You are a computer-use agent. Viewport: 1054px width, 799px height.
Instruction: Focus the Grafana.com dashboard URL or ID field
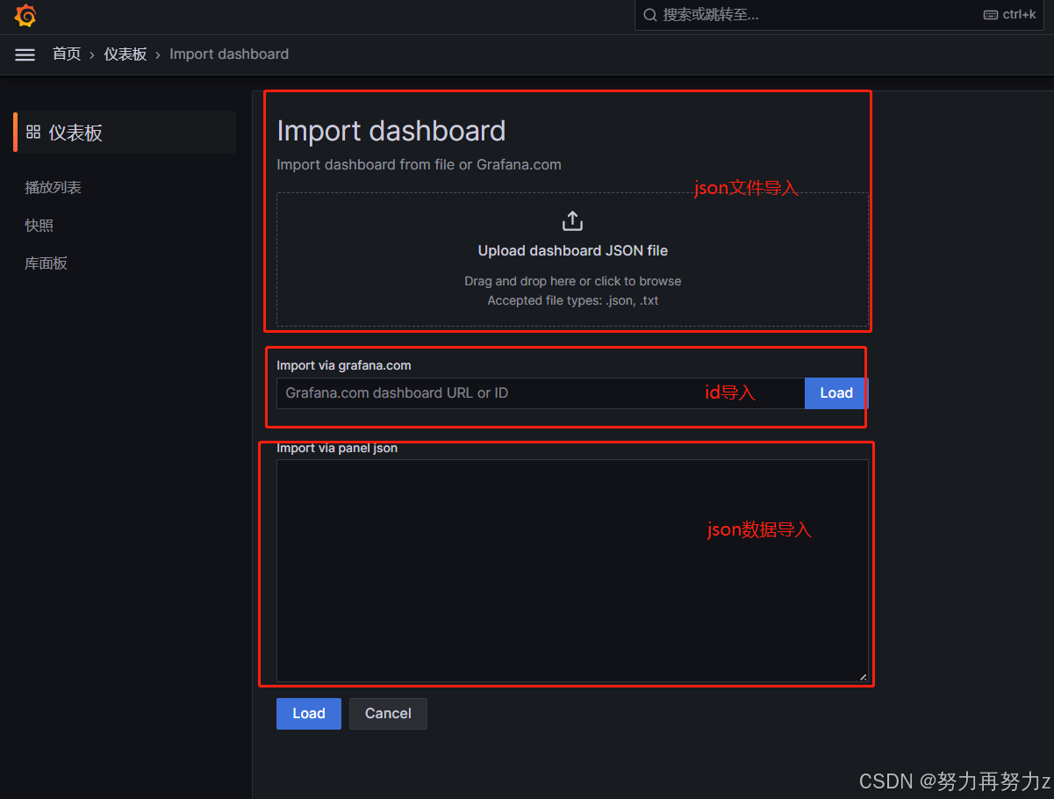pyautogui.click(x=541, y=393)
